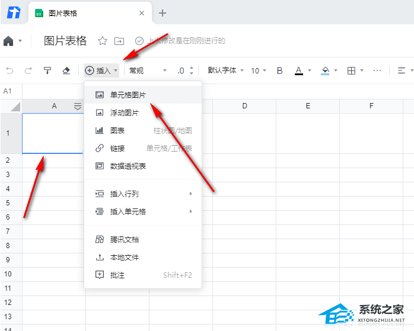414x331 pixels.
Task: Apply the font color A
Action: coord(298,70)
